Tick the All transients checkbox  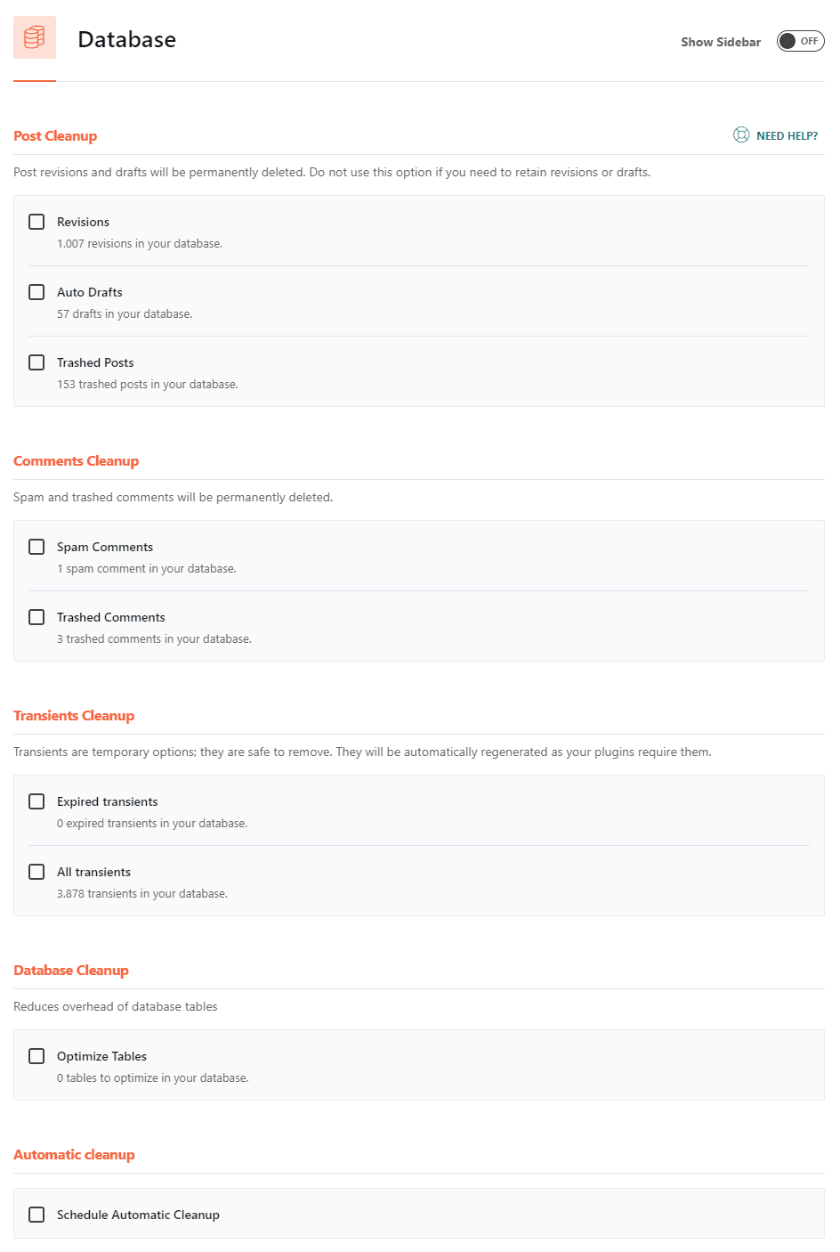[36, 872]
